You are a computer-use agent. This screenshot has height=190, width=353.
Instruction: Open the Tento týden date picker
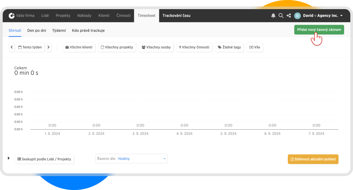(30, 47)
